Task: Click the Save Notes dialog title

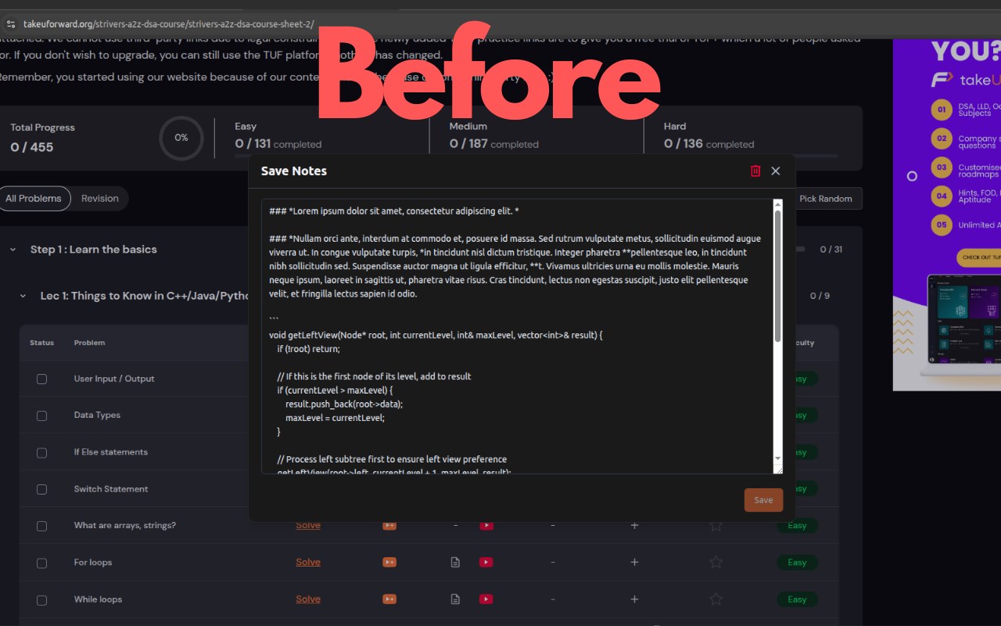Action: coord(294,171)
